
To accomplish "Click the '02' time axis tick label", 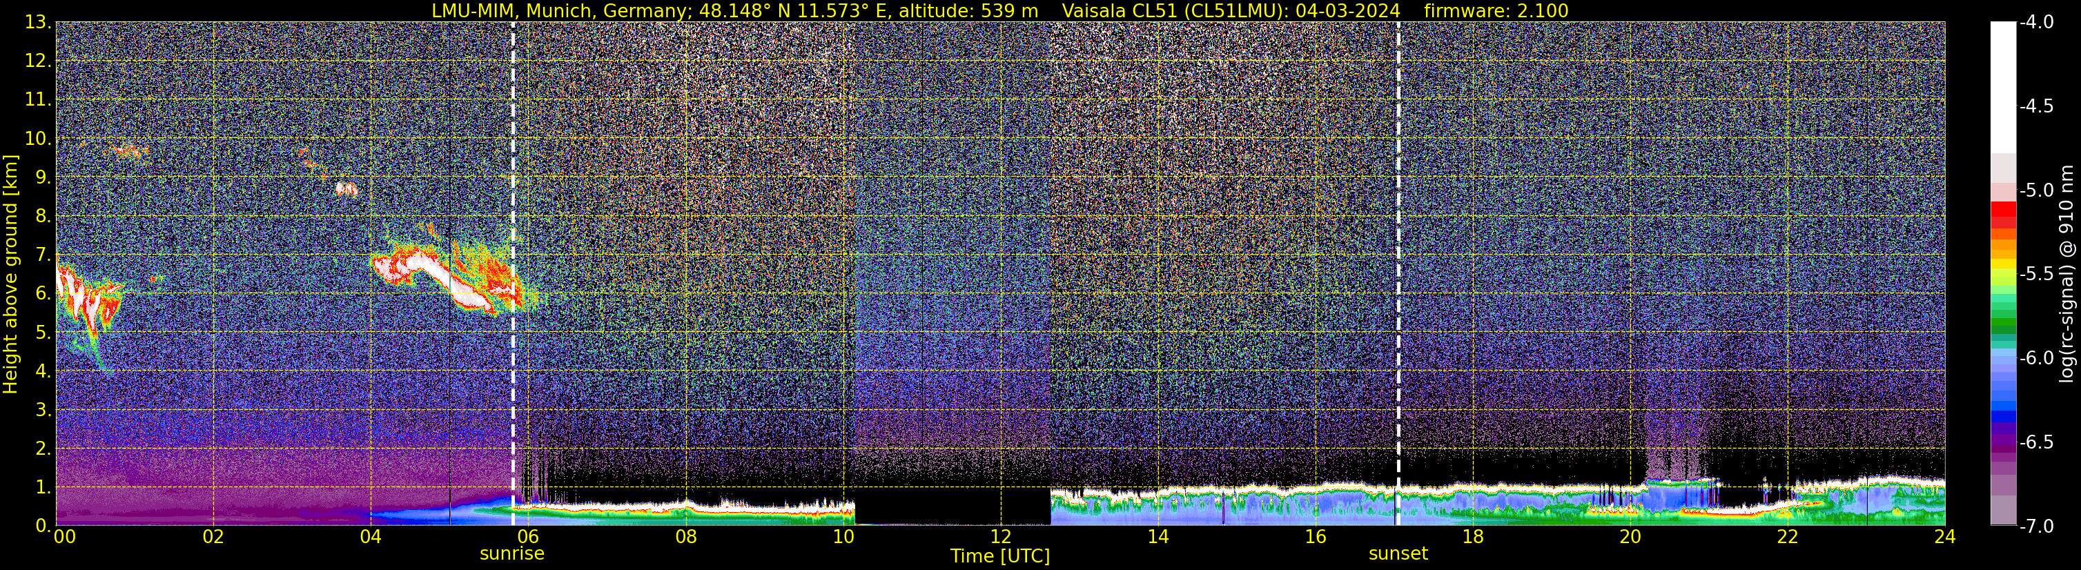I will click(x=213, y=537).
